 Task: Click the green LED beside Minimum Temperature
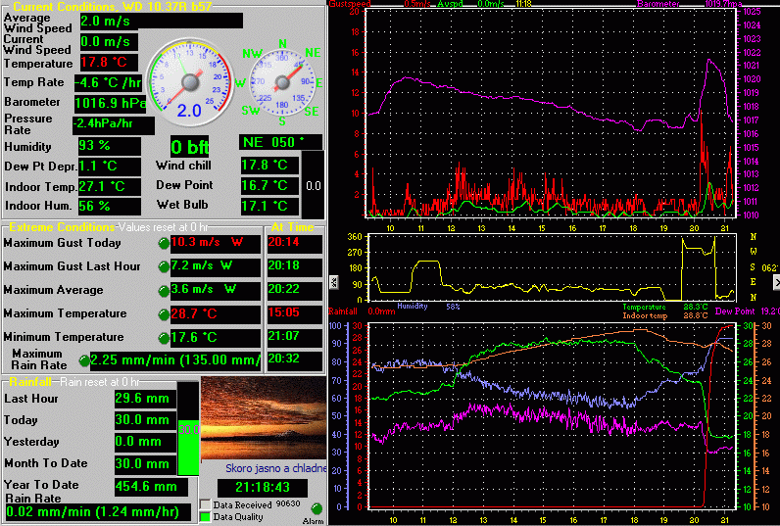pos(164,338)
